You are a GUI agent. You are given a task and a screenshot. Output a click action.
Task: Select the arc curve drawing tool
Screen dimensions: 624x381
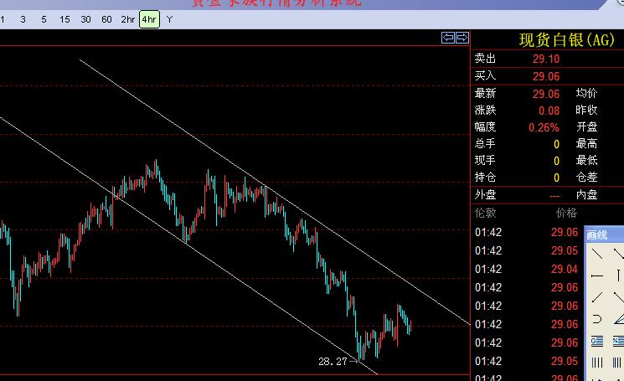click(597, 319)
